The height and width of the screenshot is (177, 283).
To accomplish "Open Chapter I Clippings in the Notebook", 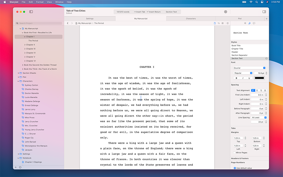I will tap(33, 162).
